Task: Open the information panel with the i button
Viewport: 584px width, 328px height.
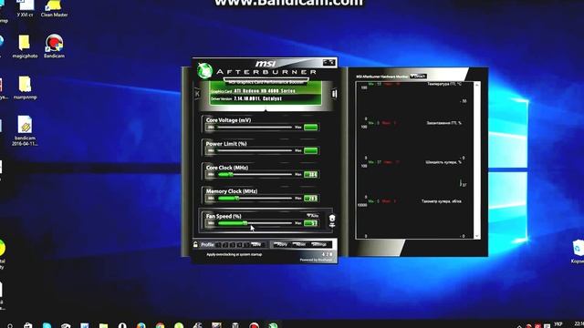Action: (x=335, y=94)
